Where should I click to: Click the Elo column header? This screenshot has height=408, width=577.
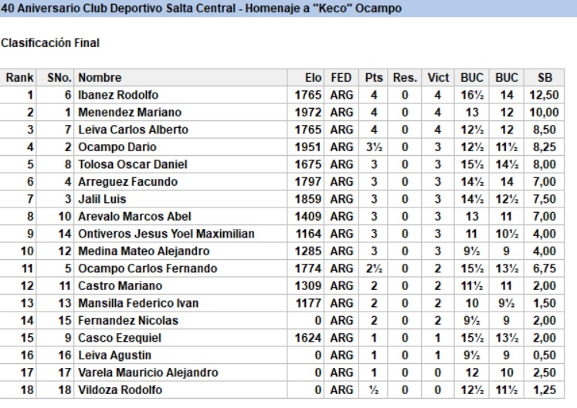tap(314, 78)
